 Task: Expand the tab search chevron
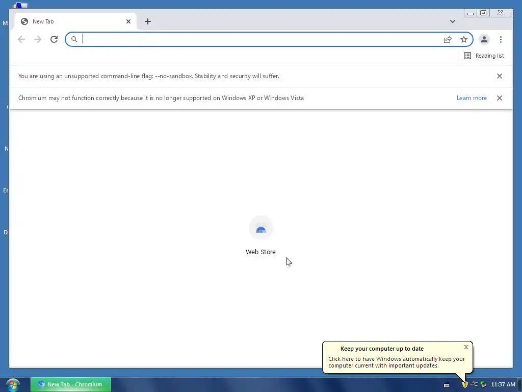tap(453, 21)
